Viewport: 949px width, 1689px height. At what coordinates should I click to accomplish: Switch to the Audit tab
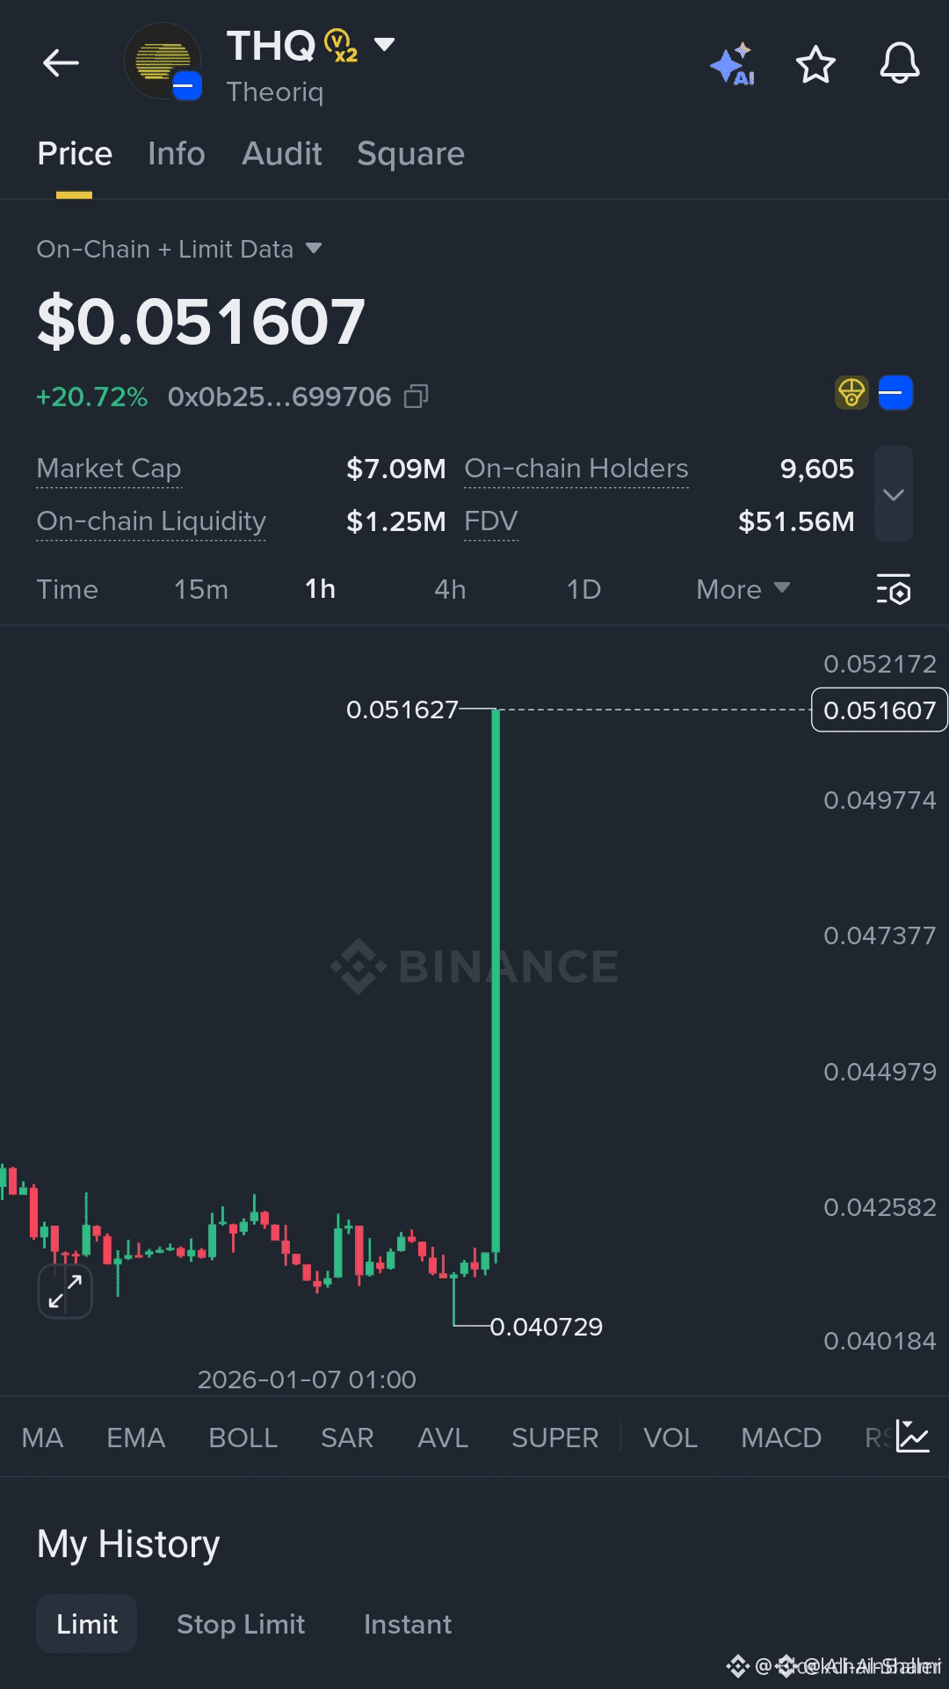[282, 154]
